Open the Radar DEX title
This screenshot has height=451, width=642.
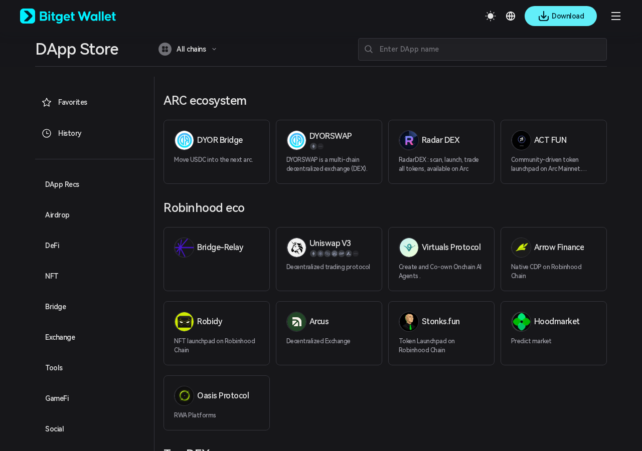pos(440,140)
